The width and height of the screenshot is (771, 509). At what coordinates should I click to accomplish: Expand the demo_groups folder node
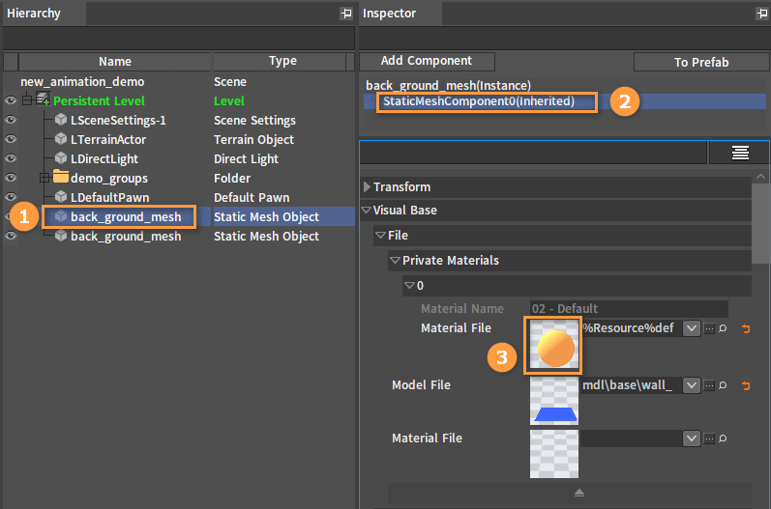[44, 178]
